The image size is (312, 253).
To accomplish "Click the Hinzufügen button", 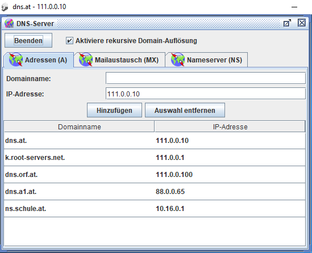I will pos(114,110).
